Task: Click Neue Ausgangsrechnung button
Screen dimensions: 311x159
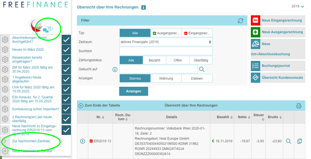Action: pyautogui.click(x=278, y=32)
